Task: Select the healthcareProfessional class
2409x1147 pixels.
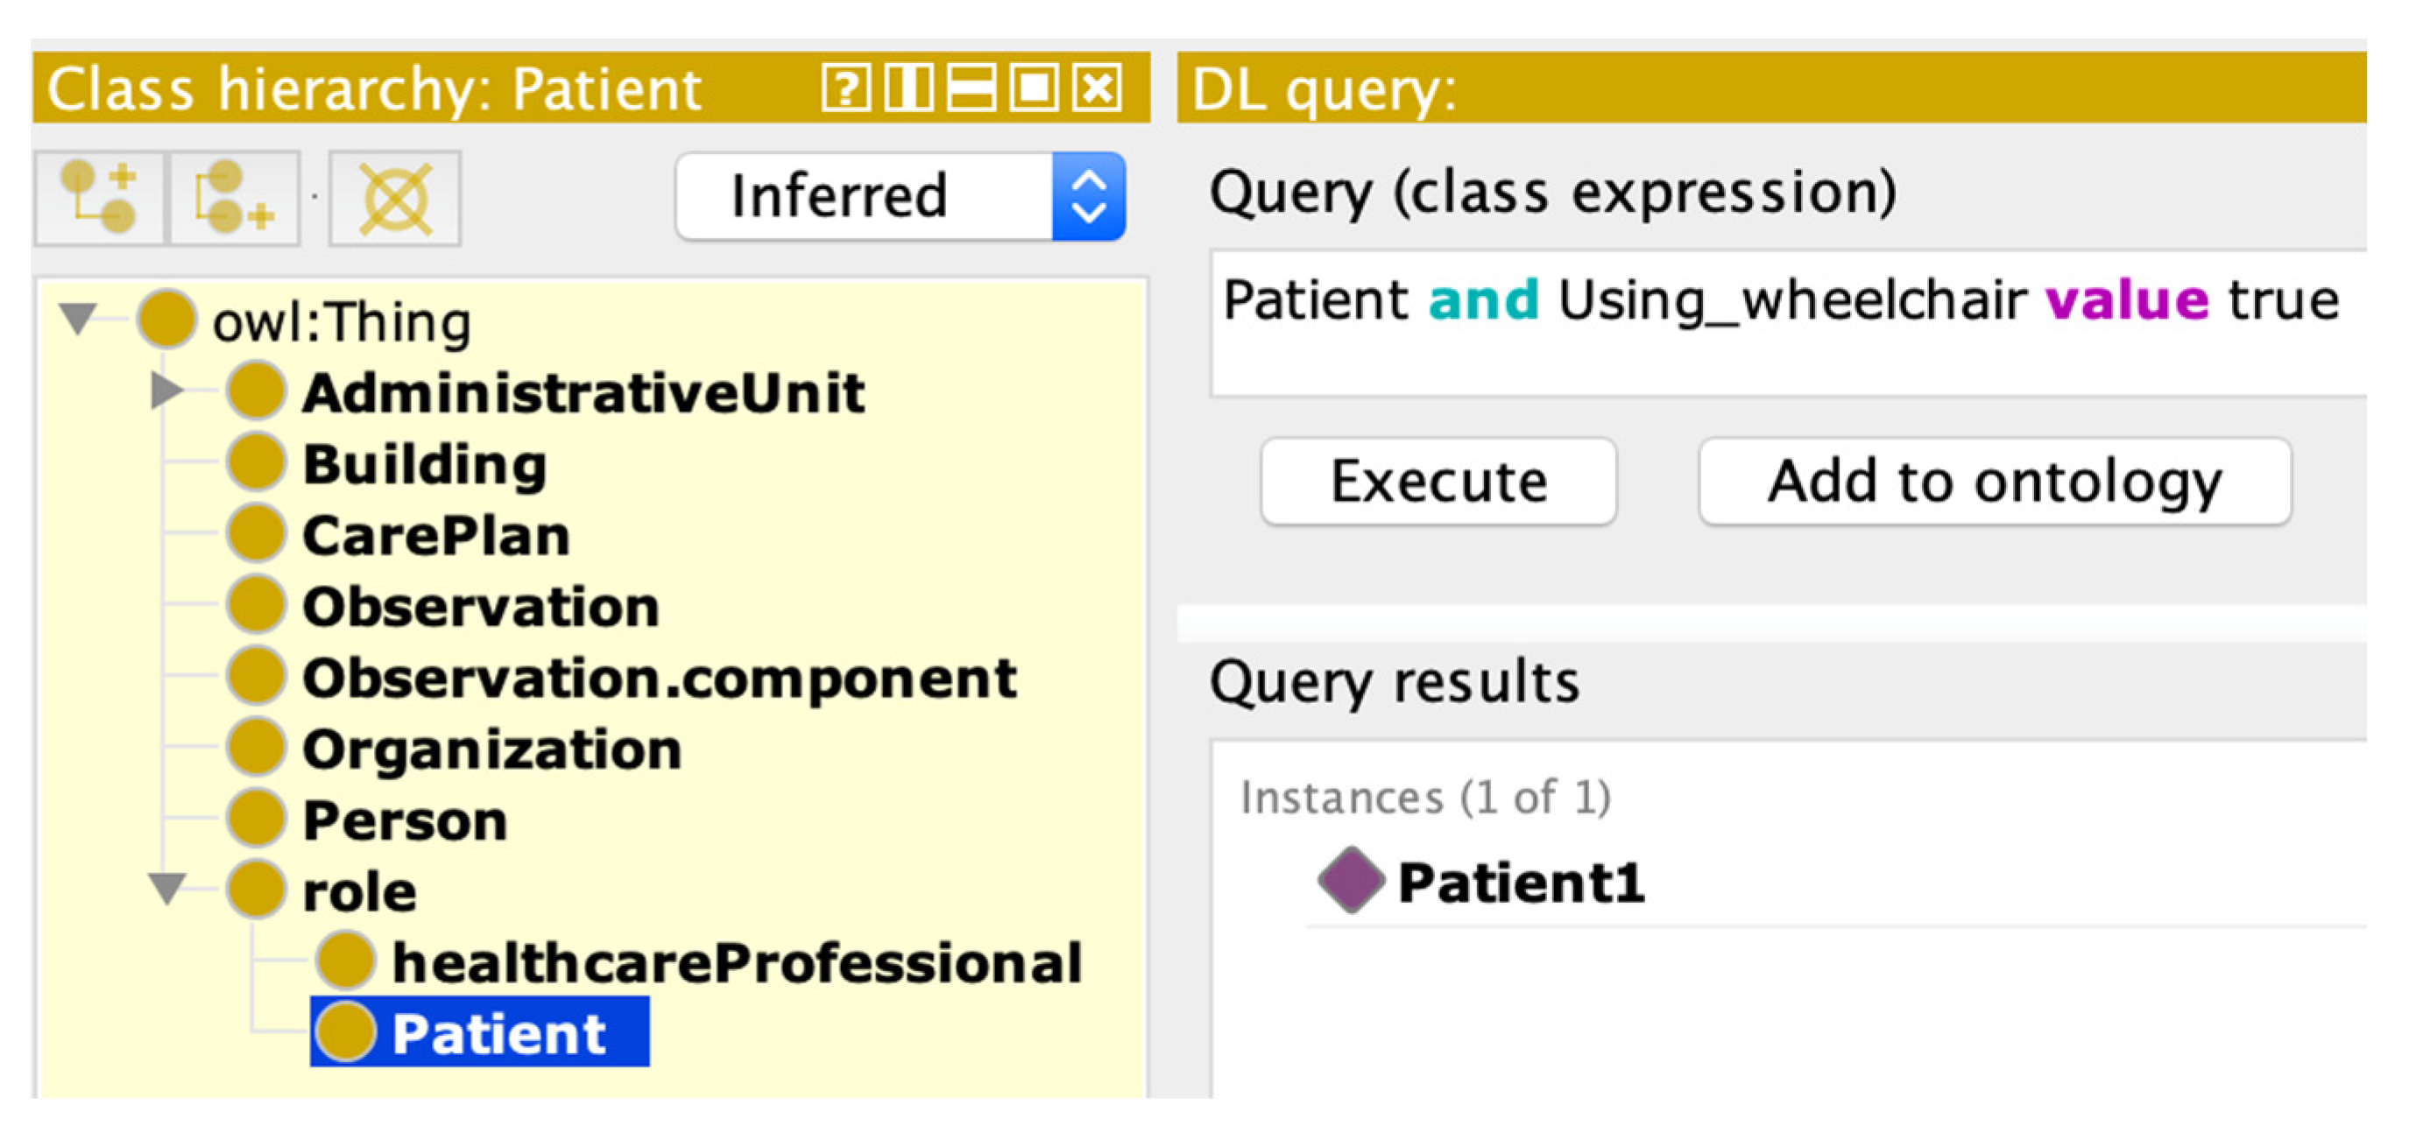Action: [736, 962]
